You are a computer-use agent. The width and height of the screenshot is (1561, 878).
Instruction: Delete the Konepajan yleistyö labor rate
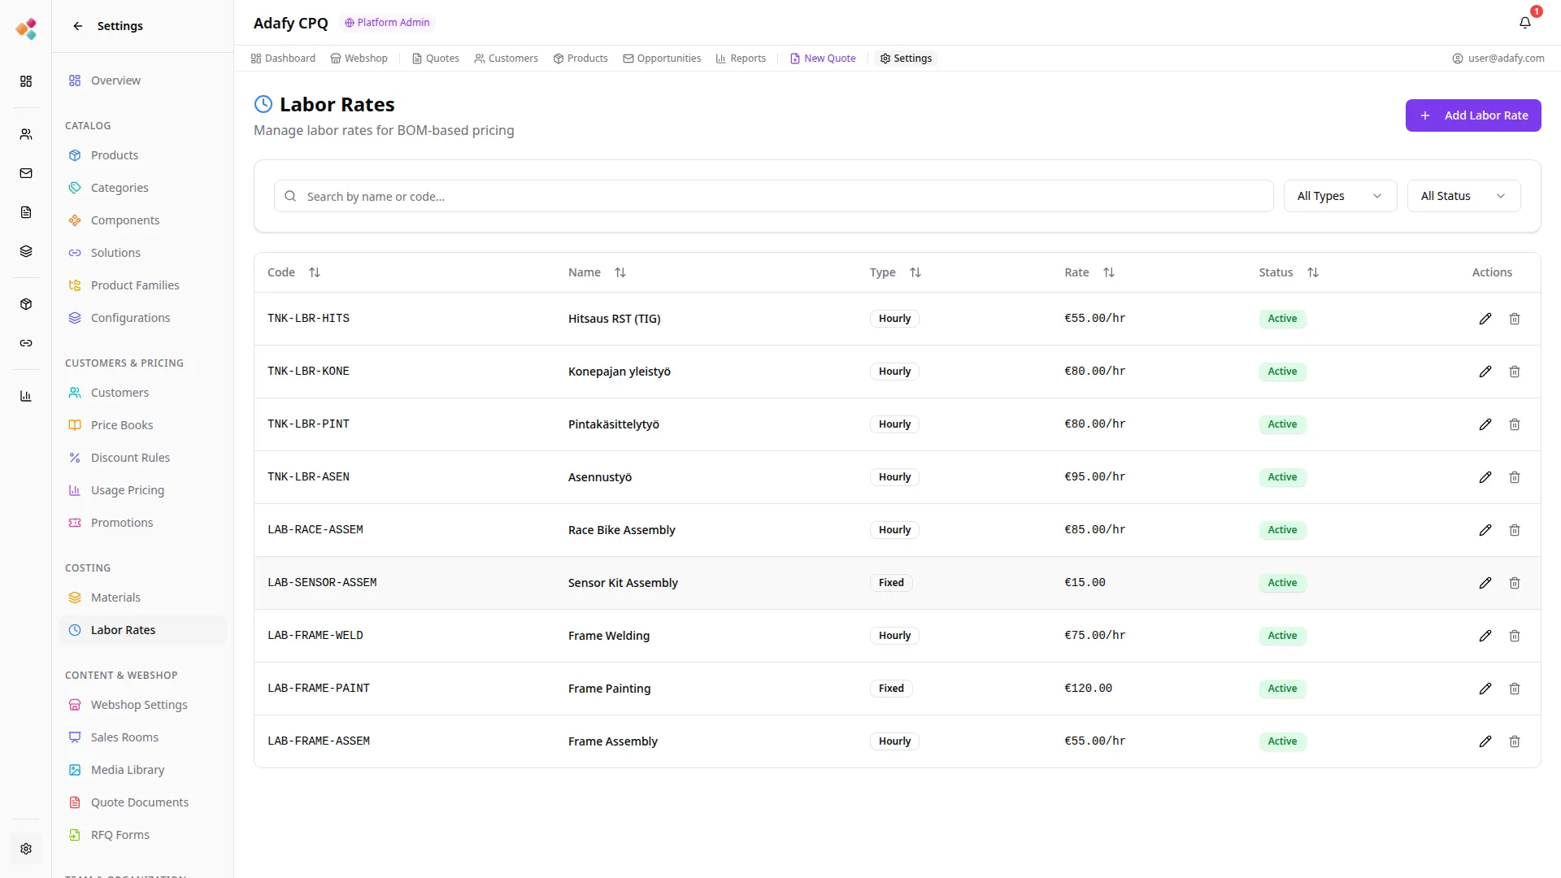tap(1514, 372)
